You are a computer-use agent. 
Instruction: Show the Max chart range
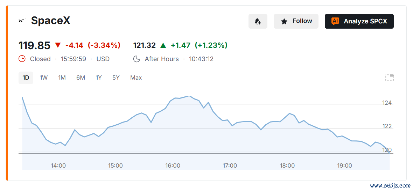click(x=136, y=78)
